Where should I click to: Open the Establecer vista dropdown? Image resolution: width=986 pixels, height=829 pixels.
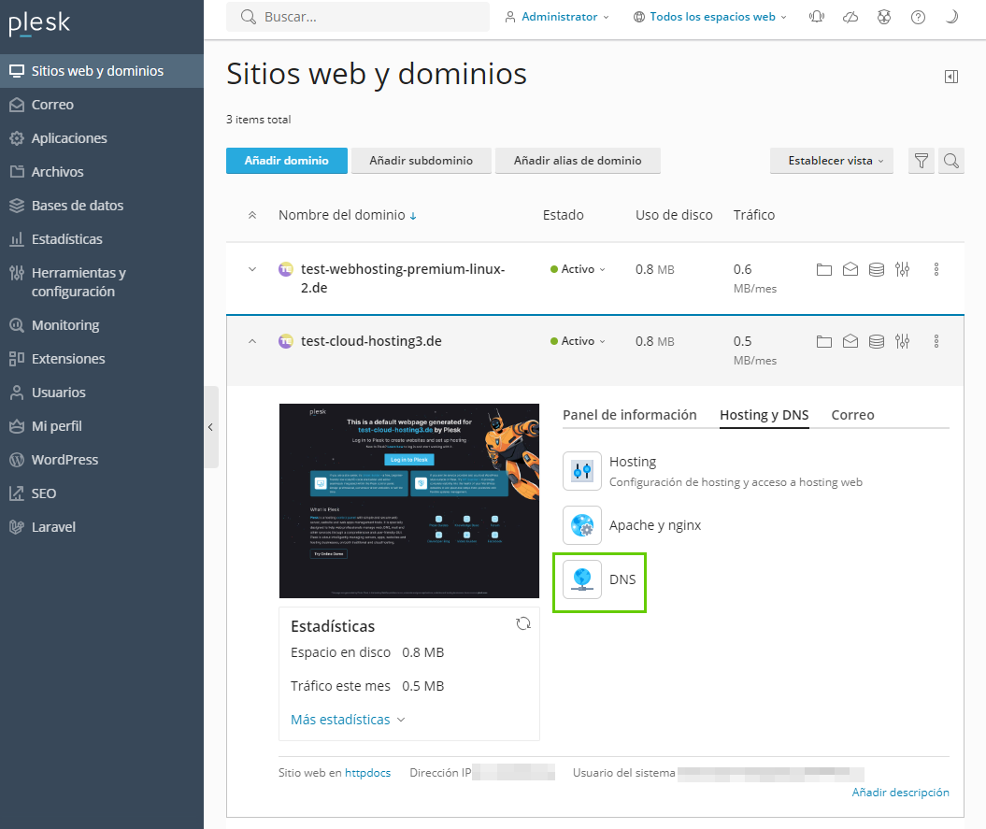[831, 161]
